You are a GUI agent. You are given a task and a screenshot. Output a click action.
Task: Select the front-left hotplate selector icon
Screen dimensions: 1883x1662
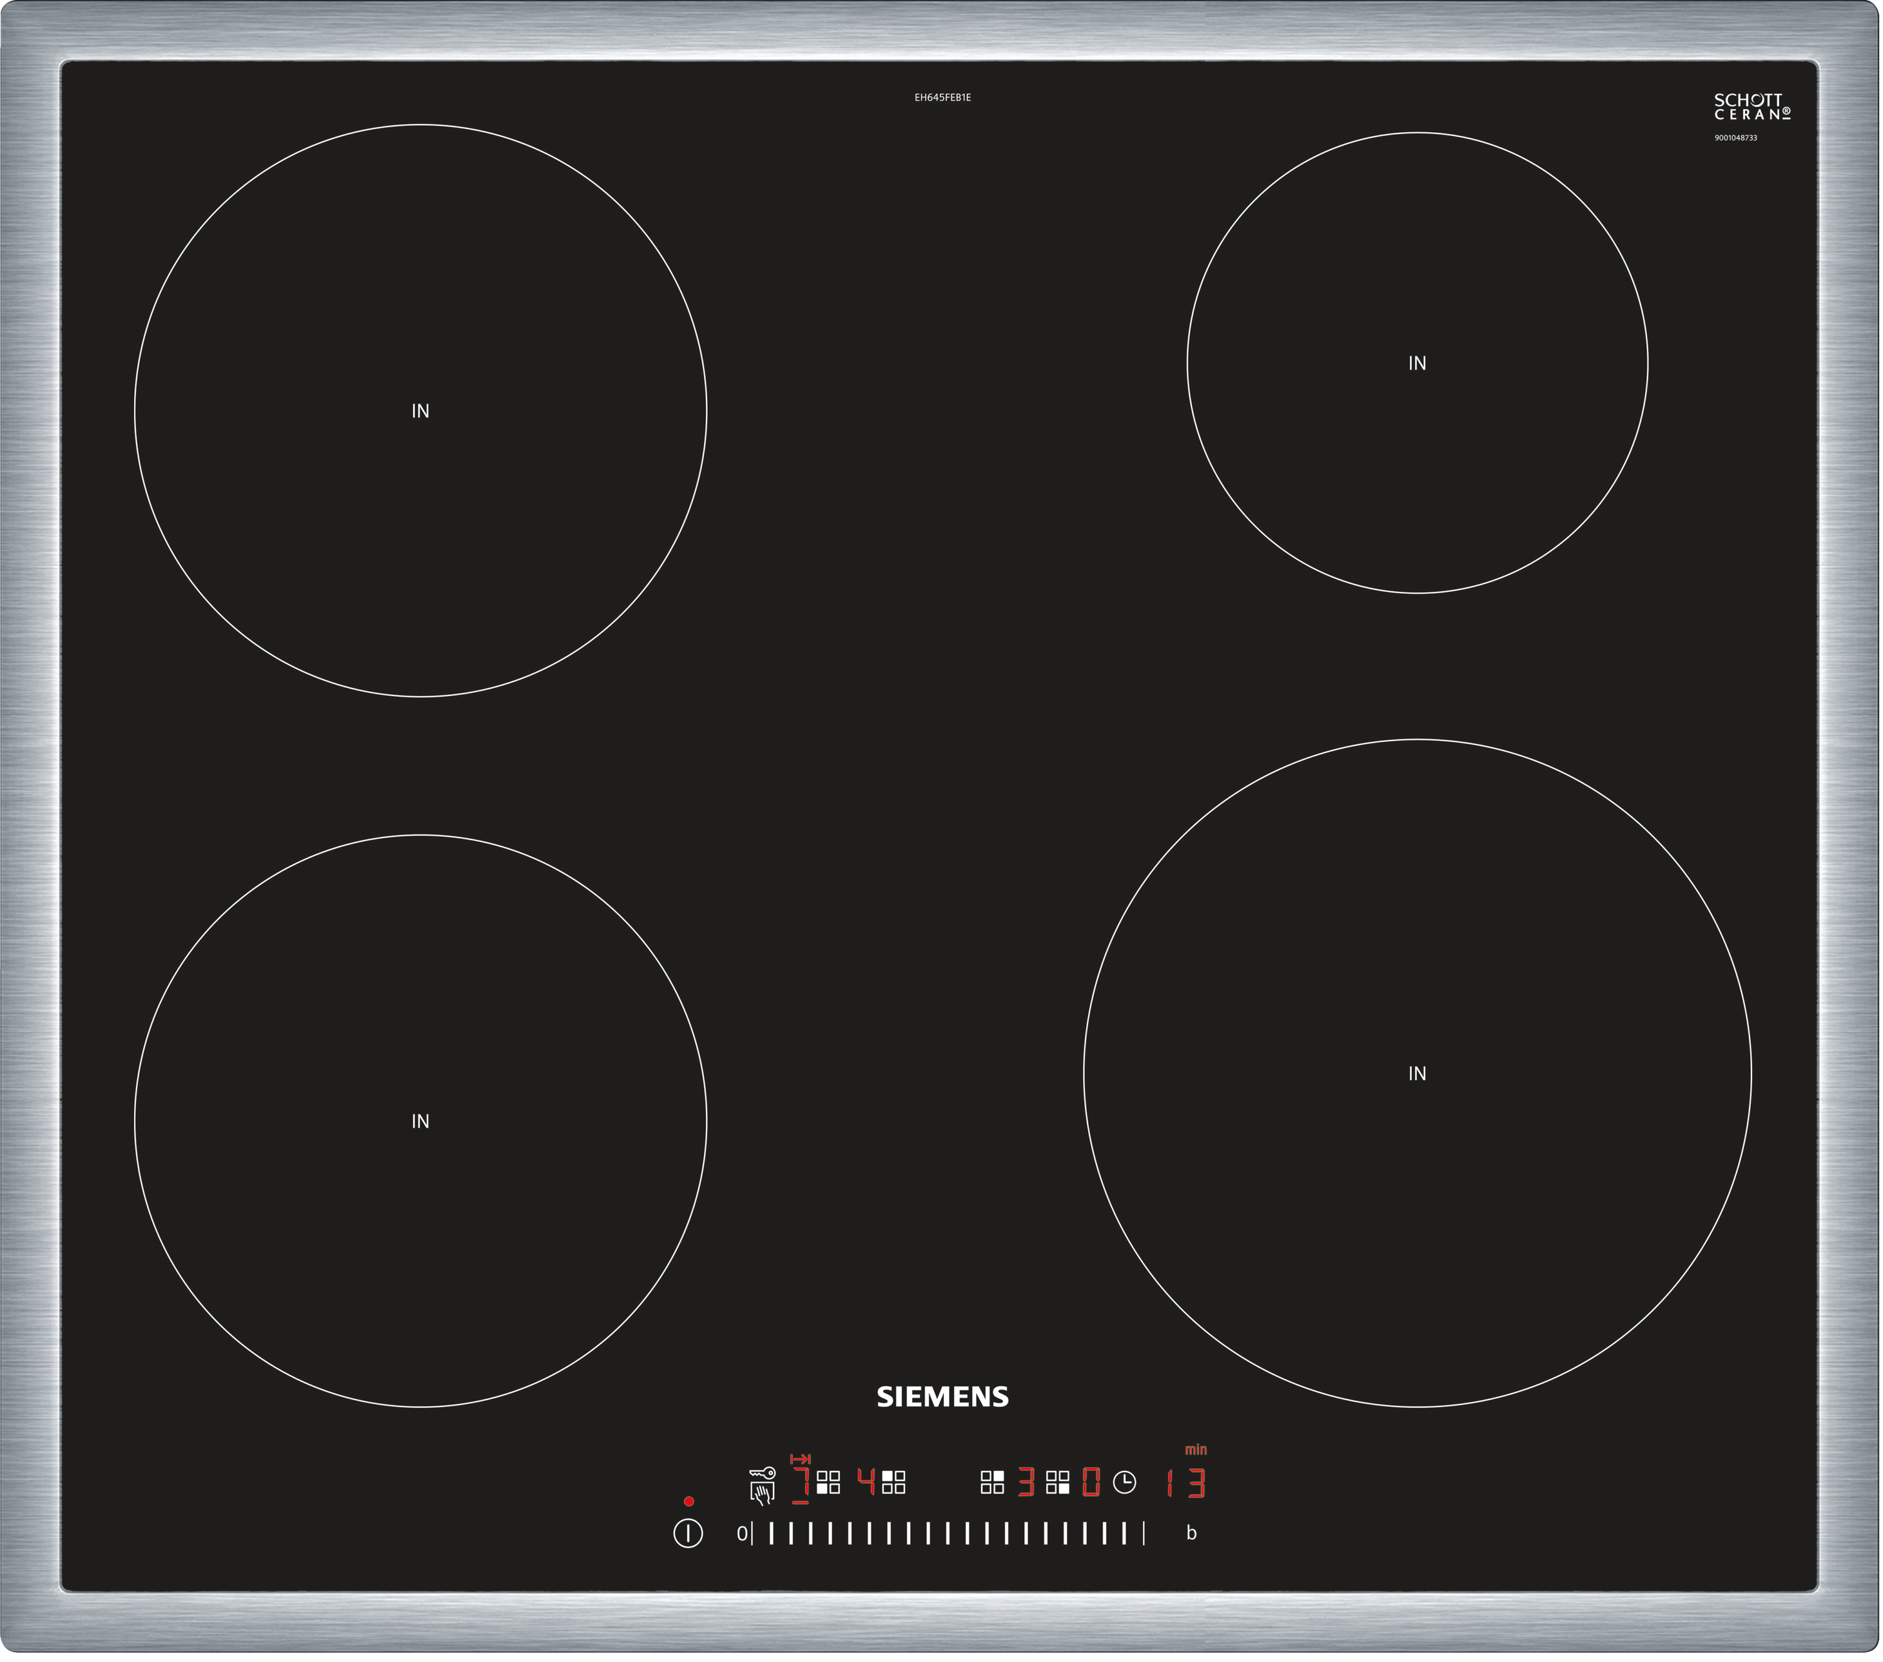(828, 1482)
